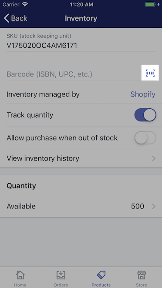Switch to the Store tab label
The height and width of the screenshot is (288, 162).
[142, 285]
